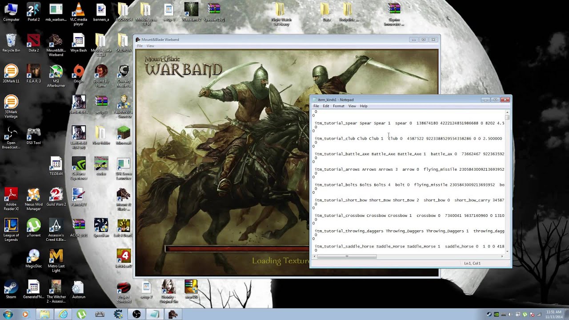Open the Mount&Blade Warband desktop shortcut
This screenshot has width=569, height=320.
56,45
